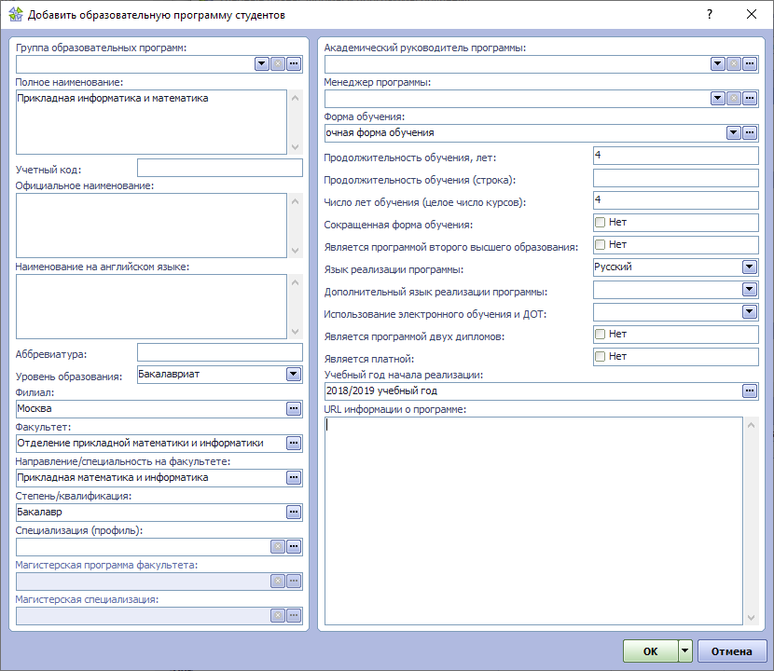Clear the Специализация (профиль) field

278,547
